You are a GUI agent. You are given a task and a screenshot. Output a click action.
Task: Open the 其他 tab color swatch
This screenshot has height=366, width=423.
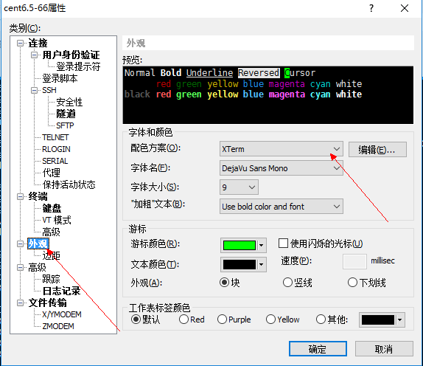click(x=382, y=320)
